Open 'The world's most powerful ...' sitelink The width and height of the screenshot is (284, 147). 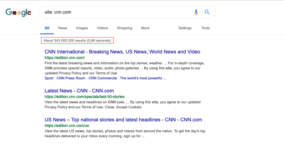(x=143, y=78)
